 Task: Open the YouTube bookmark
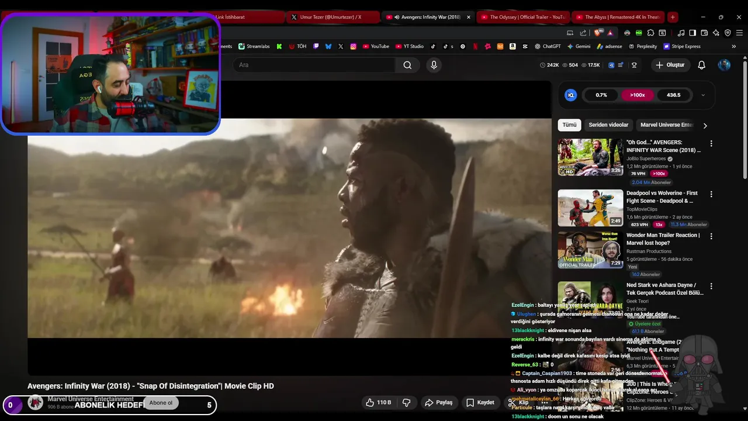pos(376,46)
